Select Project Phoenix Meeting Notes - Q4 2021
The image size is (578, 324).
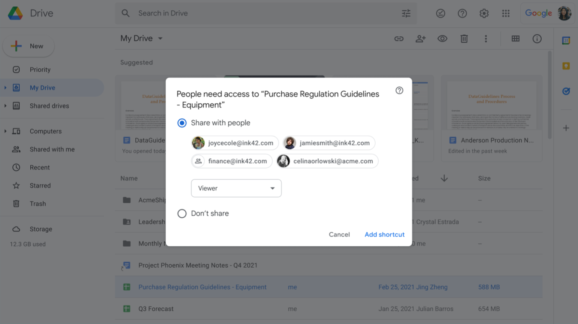(329, 266)
